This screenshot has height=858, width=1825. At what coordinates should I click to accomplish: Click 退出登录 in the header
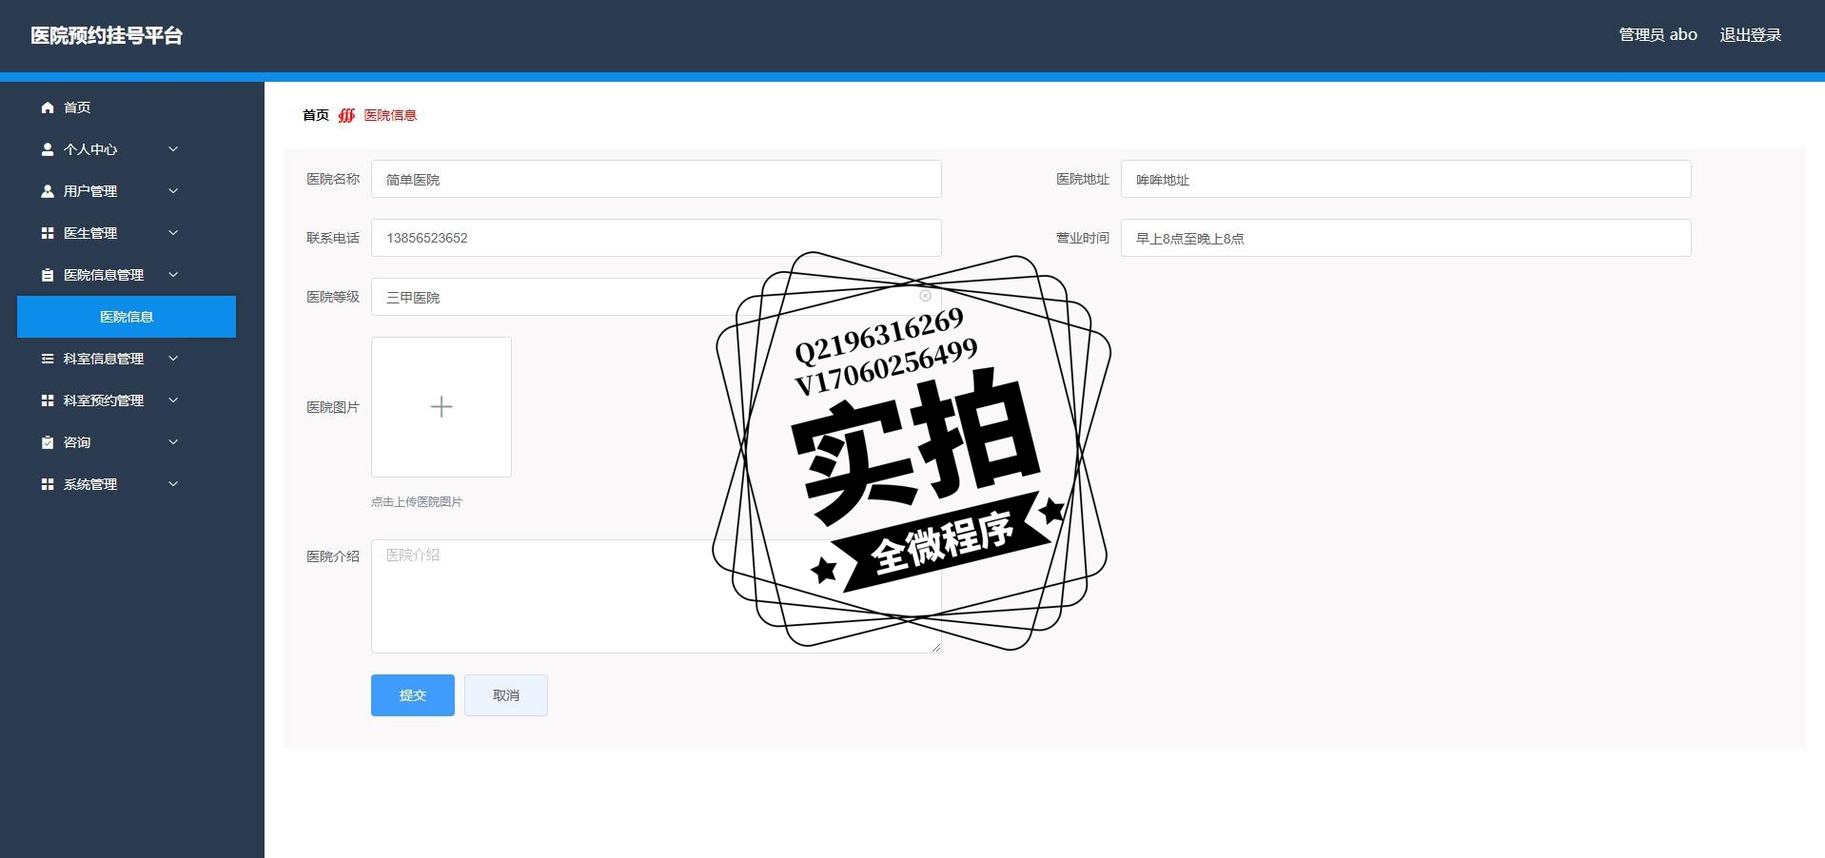point(1751,35)
